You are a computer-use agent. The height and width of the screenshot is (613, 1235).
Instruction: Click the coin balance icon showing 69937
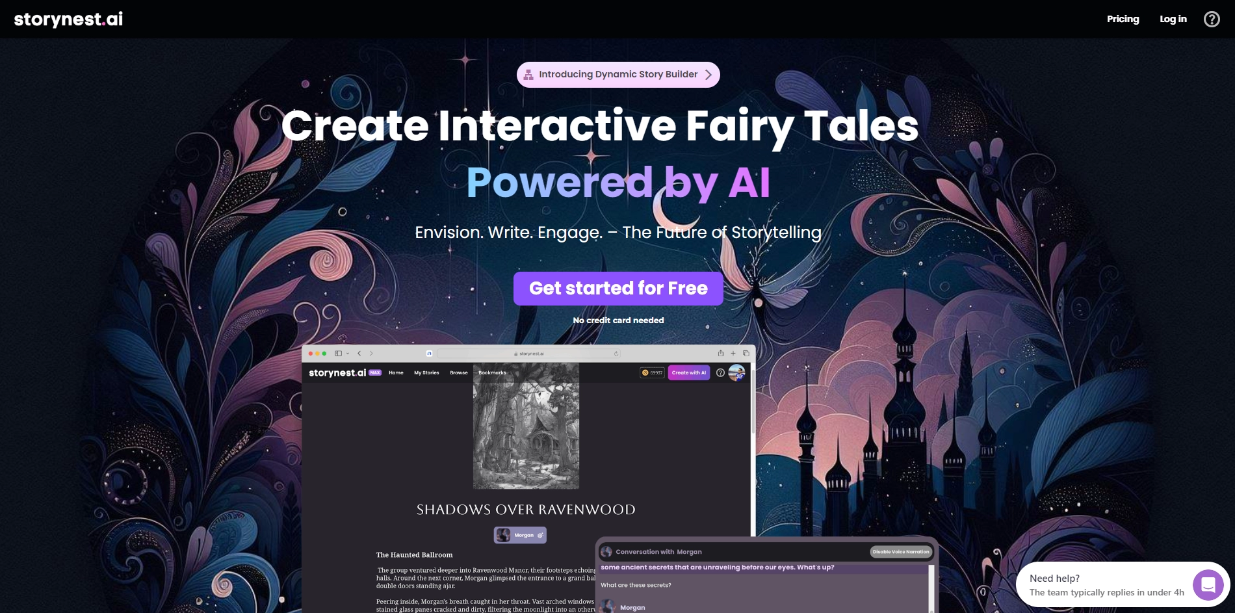(644, 372)
